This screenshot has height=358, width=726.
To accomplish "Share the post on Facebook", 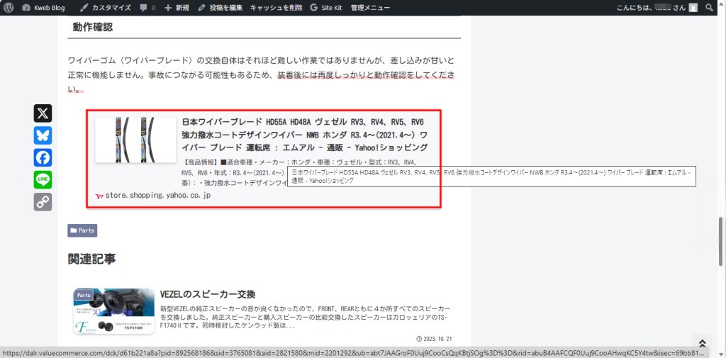I will coord(43,157).
